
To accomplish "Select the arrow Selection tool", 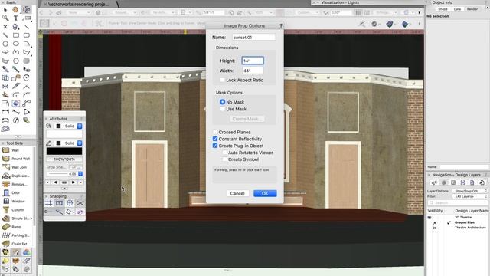I will (5, 10).
